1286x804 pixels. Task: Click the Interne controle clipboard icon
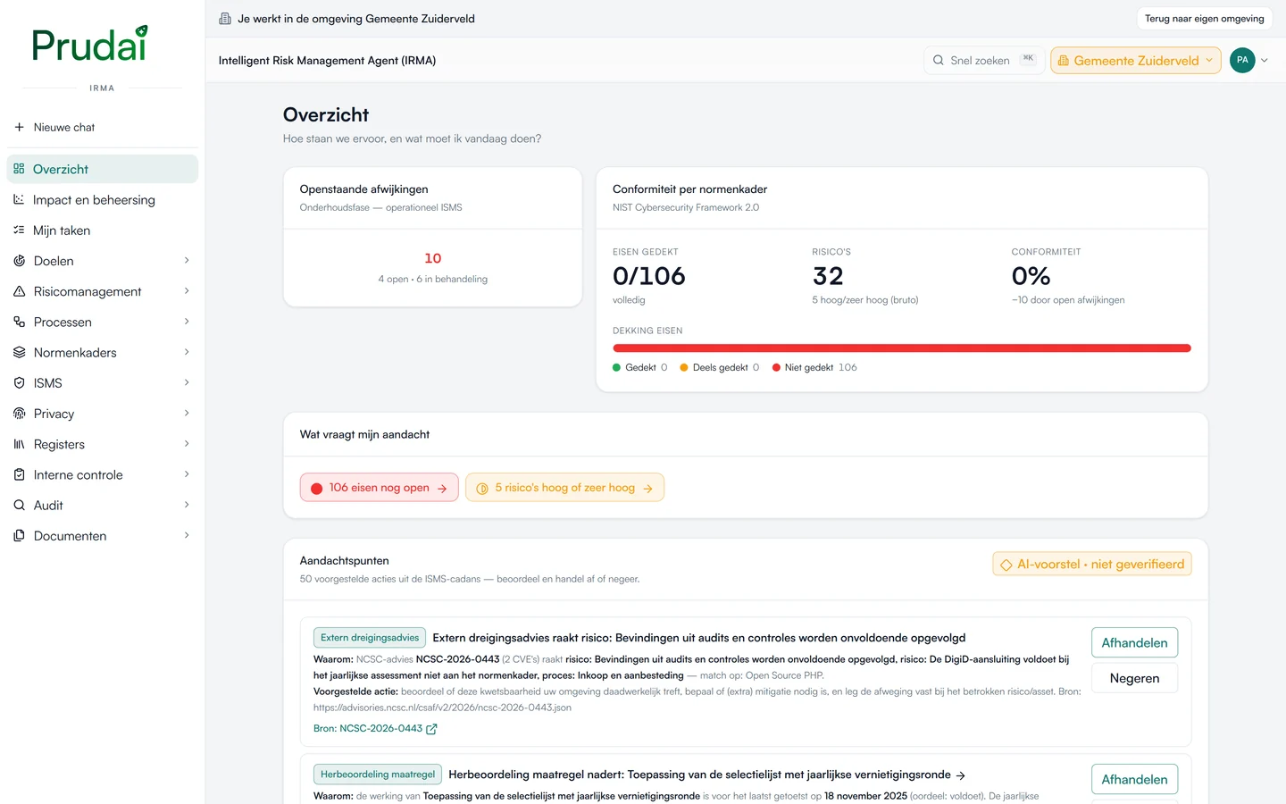pos(19,474)
